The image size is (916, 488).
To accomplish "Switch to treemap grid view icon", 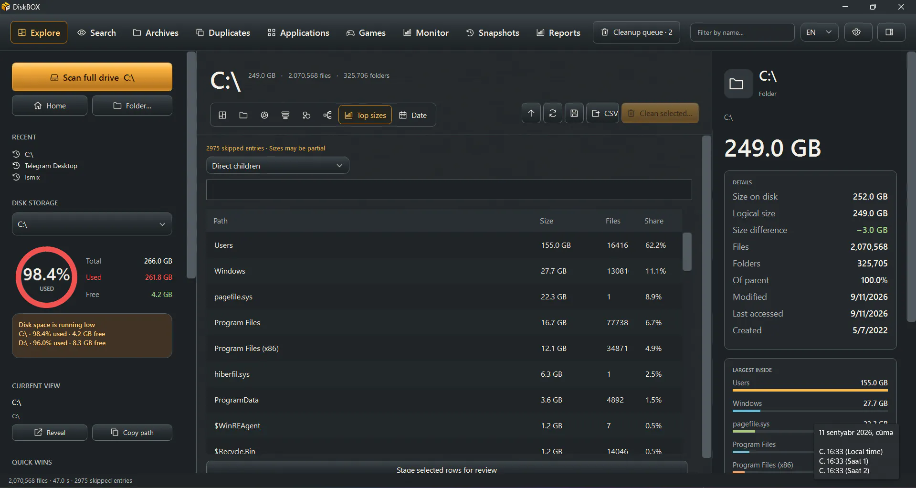I will pos(222,115).
